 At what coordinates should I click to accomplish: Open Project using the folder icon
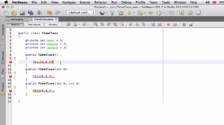(23, 13)
